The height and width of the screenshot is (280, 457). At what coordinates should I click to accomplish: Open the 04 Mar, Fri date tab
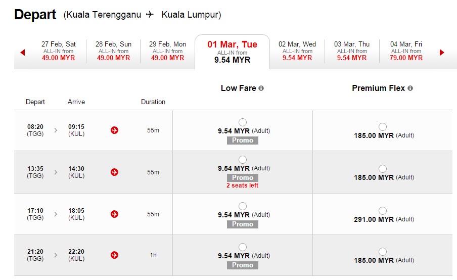click(x=406, y=51)
